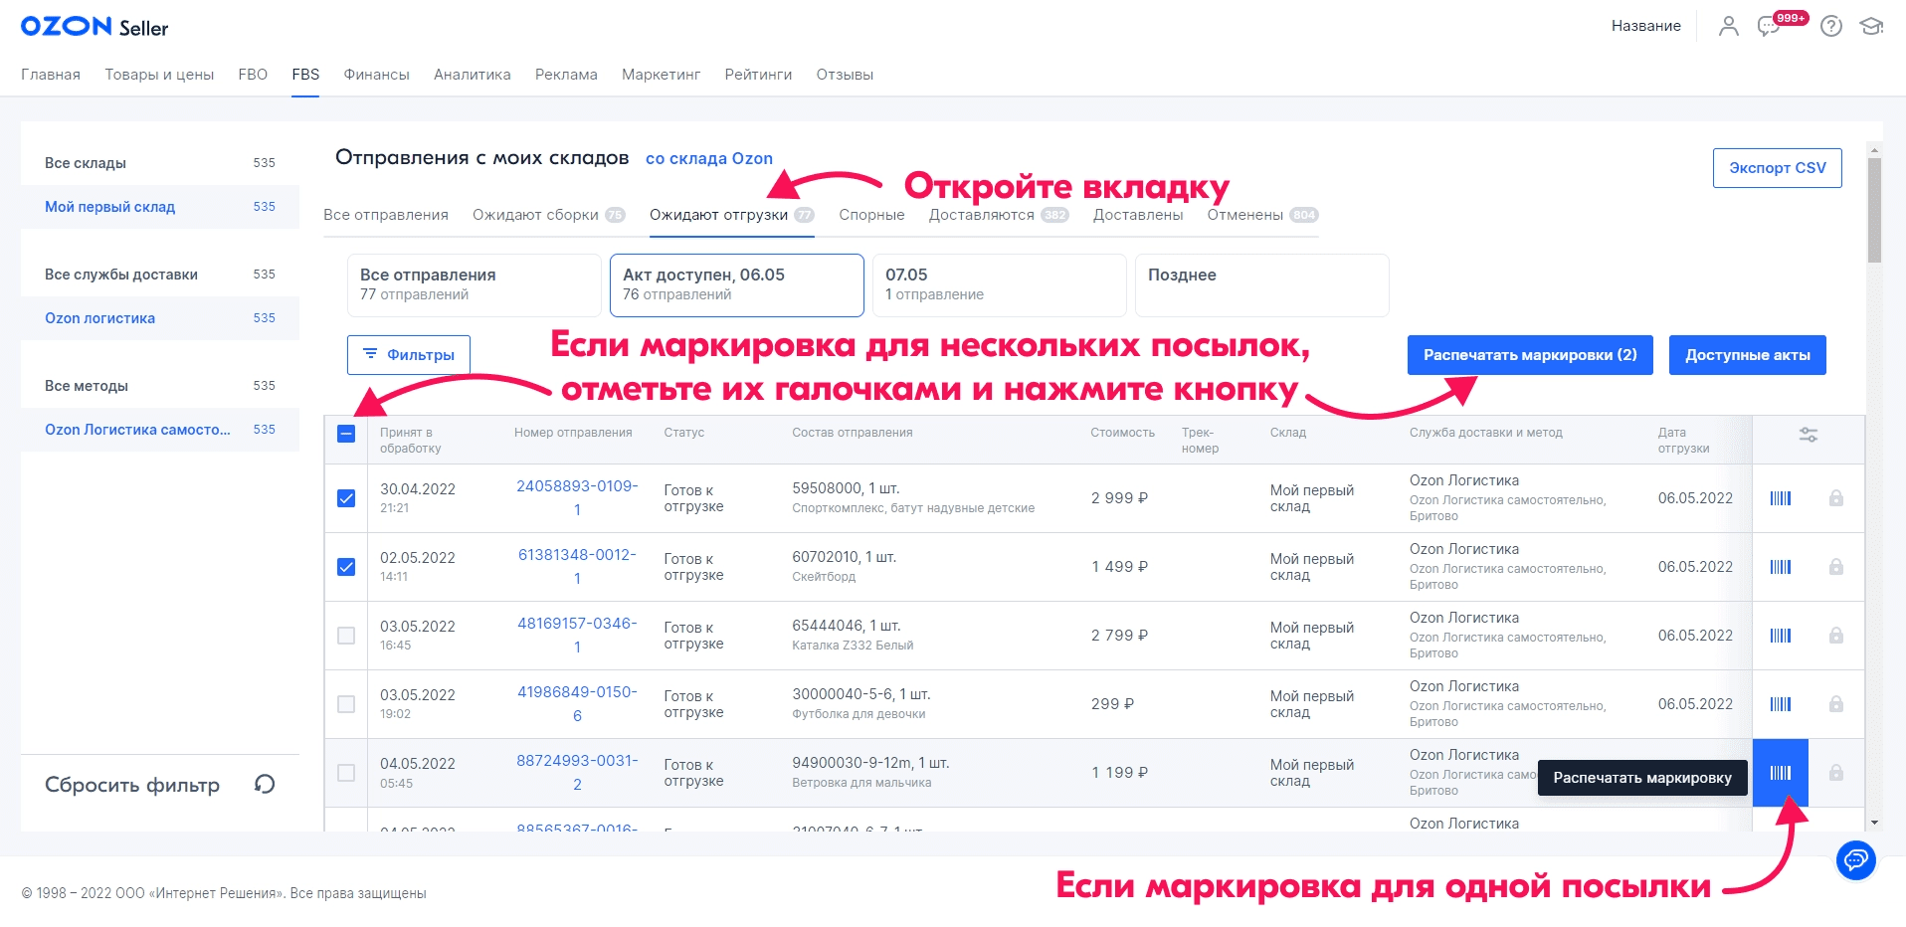Open the Аналитика menu item
1906x927 pixels.
473,74
